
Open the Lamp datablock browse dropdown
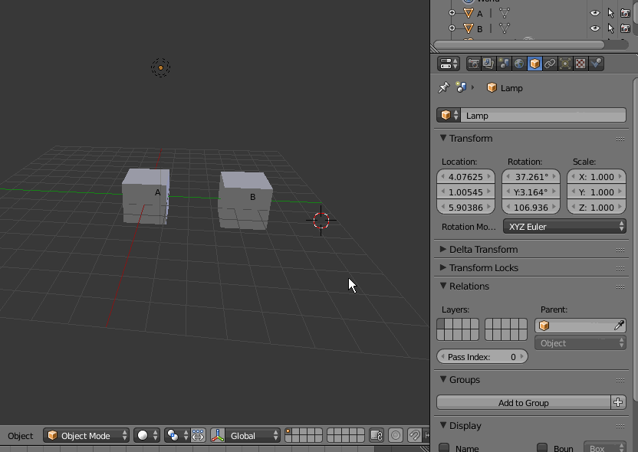(449, 115)
